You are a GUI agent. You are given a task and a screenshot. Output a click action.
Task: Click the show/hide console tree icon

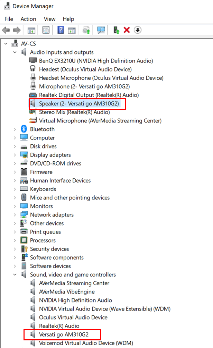[31, 30]
